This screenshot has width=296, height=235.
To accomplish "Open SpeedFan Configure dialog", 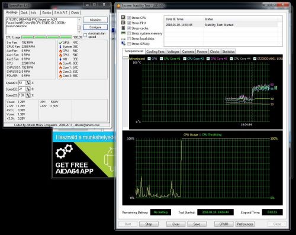I will [x=95, y=27].
